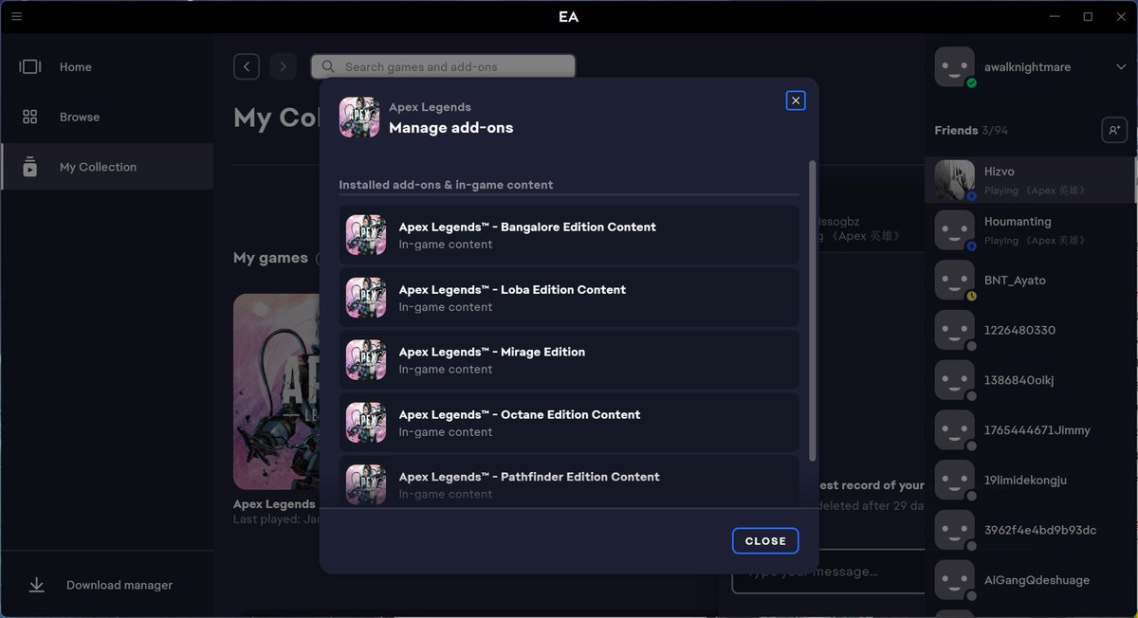
Task: Open the Home menu item
Action: (x=107, y=66)
